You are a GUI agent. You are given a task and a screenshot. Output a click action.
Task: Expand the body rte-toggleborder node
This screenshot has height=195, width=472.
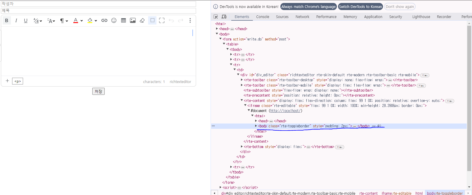[256, 126]
